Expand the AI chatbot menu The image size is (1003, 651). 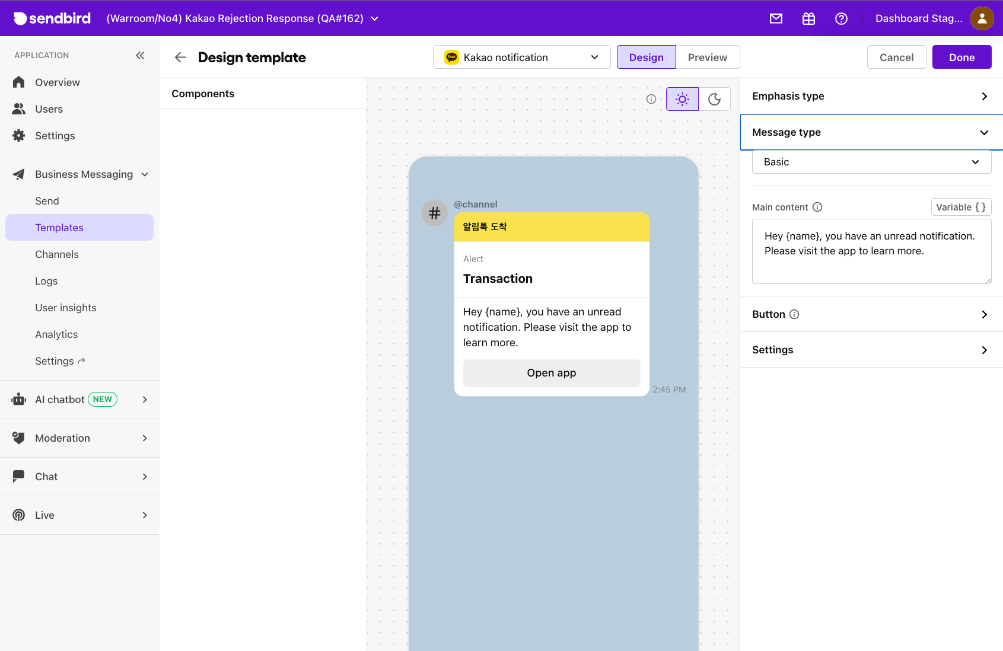[145, 400]
